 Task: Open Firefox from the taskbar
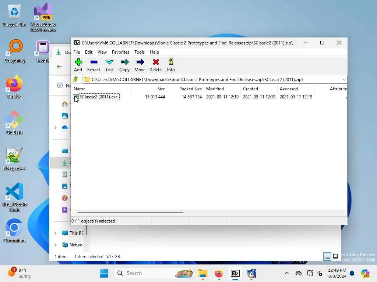coord(219,273)
